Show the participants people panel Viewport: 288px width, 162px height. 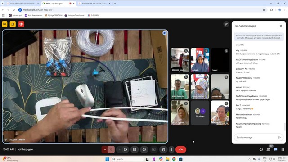pos(268,149)
